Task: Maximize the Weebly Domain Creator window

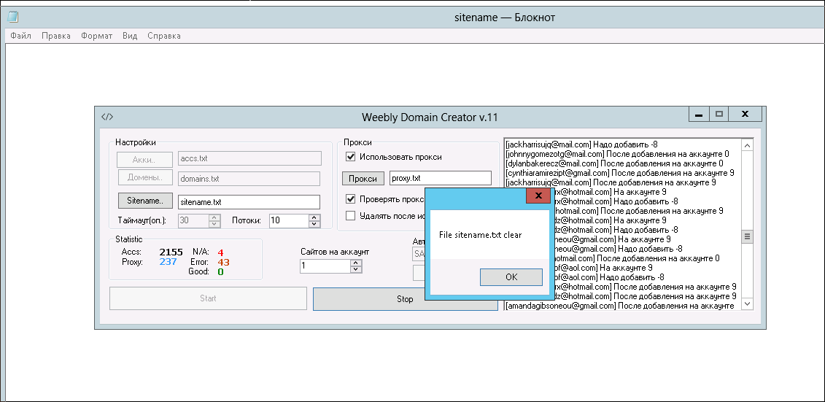Action: pos(719,115)
